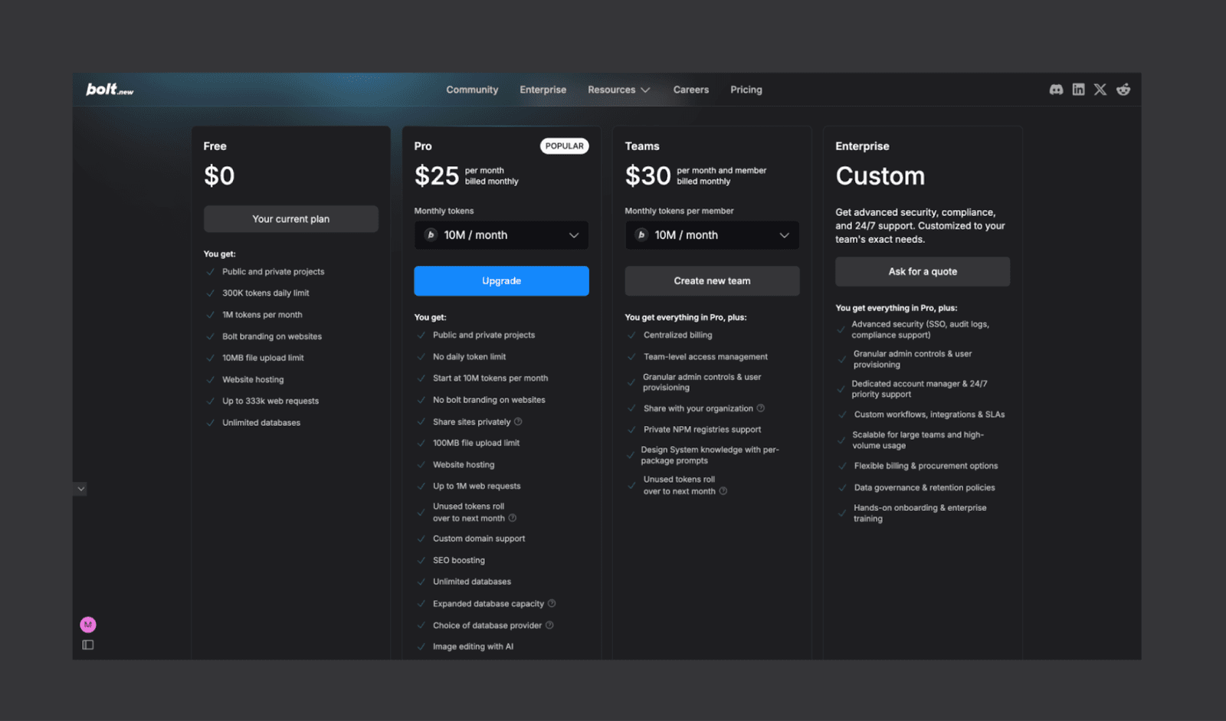Click 'Up to 1M web requests' text
Viewport: 1226px width, 721px height.
click(477, 487)
